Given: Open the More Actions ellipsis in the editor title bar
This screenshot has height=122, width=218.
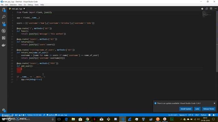Looking at the screenshot, I should pos(216,9).
